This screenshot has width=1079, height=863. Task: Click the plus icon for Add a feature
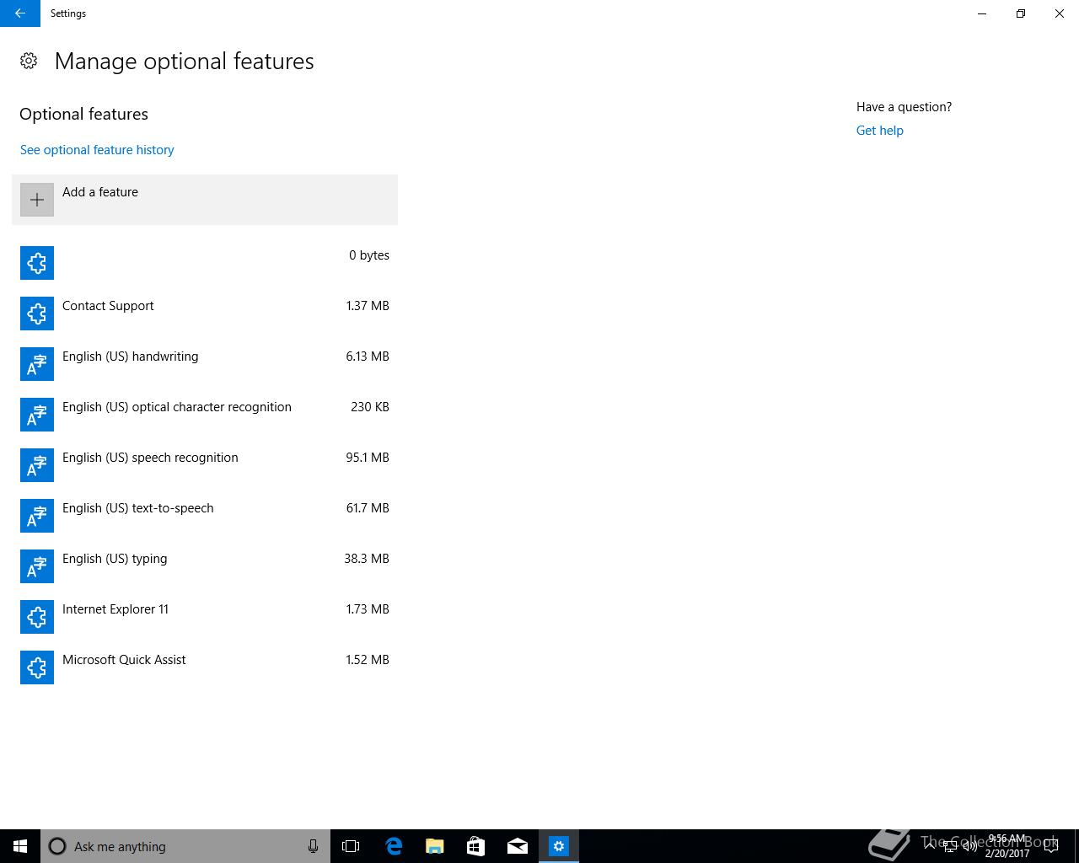37,200
